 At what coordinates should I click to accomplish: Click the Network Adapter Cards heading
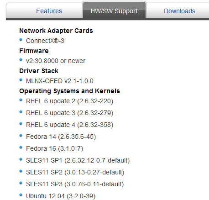click(x=56, y=31)
